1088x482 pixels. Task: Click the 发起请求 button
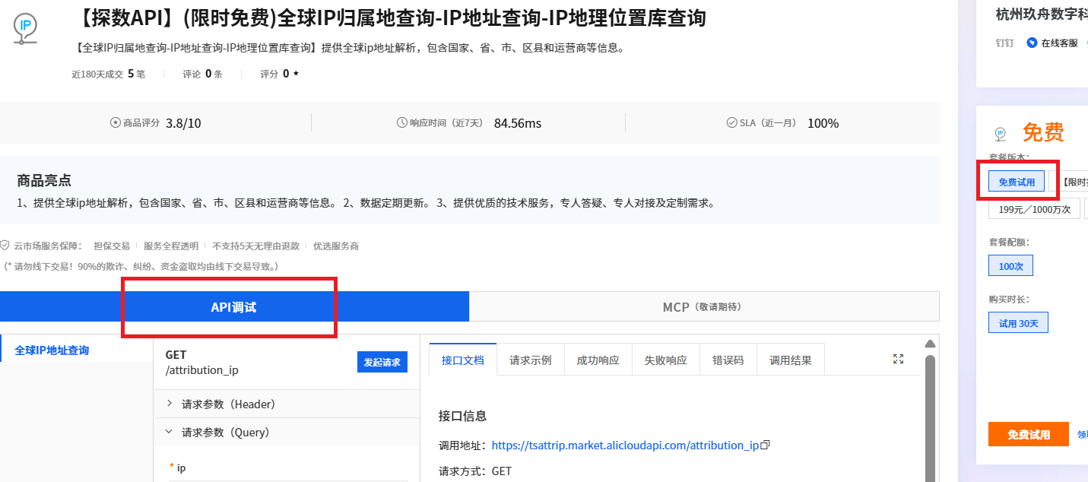(x=382, y=362)
